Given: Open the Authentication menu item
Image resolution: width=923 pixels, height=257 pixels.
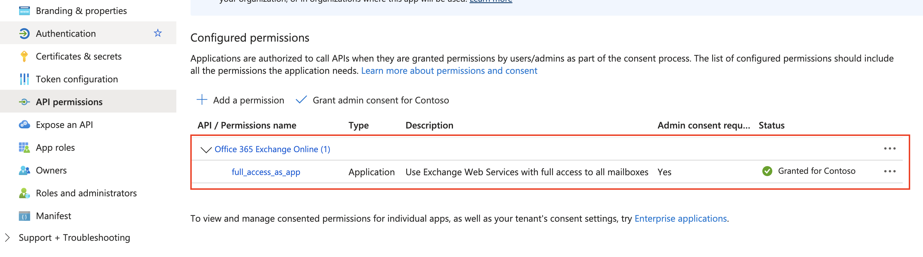Looking at the screenshot, I should [x=66, y=33].
